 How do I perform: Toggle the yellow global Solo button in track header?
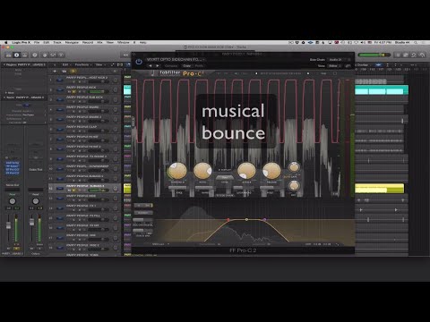pos(73,72)
